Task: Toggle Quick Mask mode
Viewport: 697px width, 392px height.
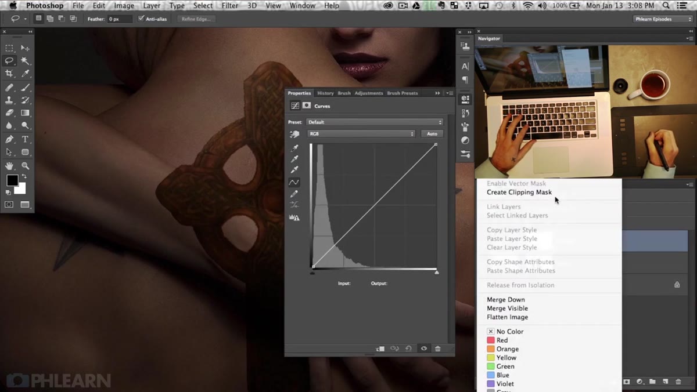Action: 9,205
